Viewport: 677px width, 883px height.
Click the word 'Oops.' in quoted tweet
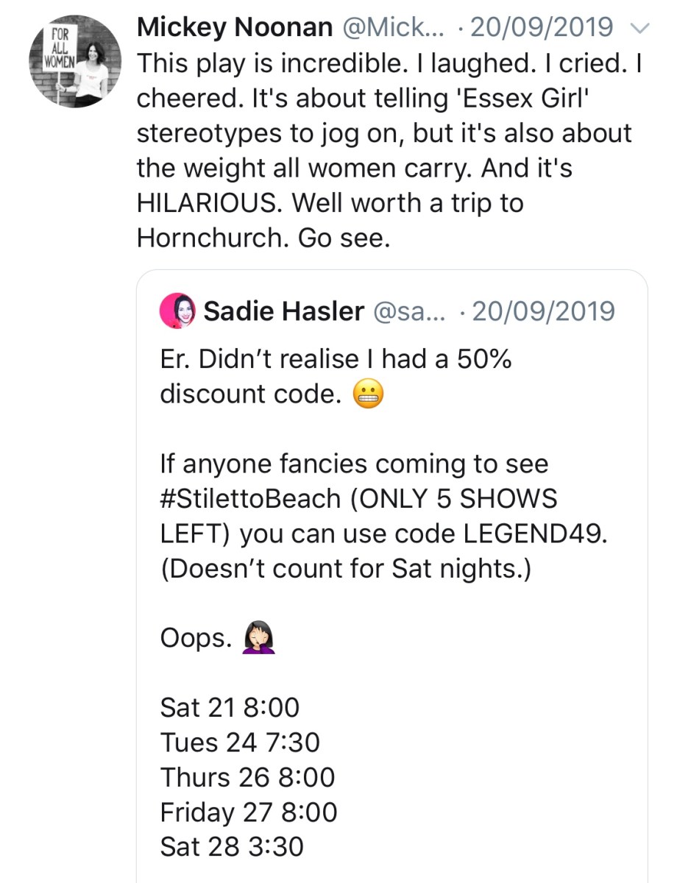click(192, 639)
